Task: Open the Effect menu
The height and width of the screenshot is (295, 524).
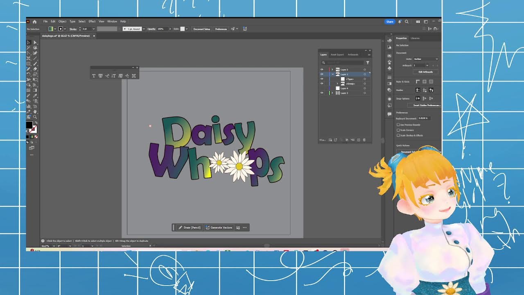Action: tap(92, 21)
